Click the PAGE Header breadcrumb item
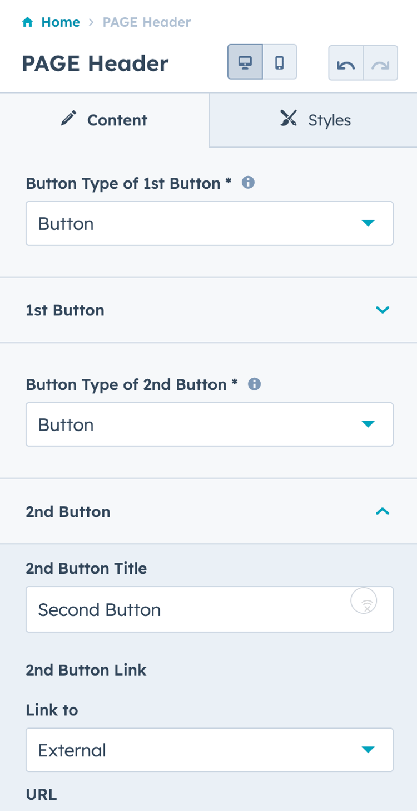This screenshot has width=417, height=811. coord(146,22)
